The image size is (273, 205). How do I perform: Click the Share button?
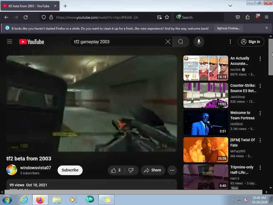(153, 170)
